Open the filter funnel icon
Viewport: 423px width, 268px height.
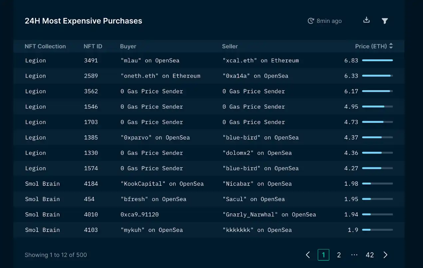(385, 21)
